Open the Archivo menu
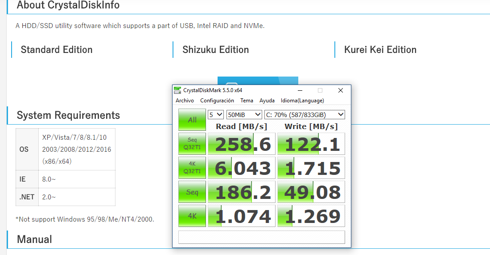490x255 pixels. [185, 101]
